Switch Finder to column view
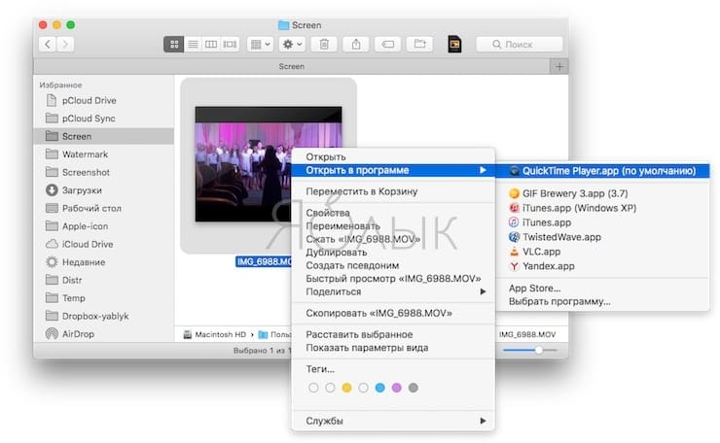The width and height of the screenshot is (720, 443). [211, 44]
